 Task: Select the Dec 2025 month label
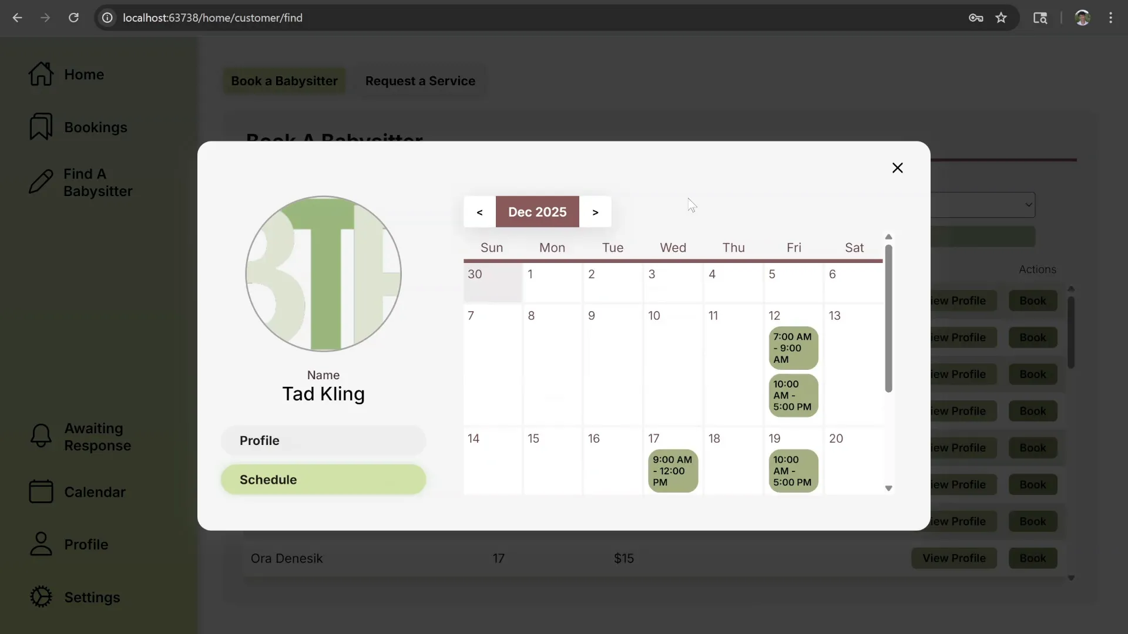tap(537, 212)
